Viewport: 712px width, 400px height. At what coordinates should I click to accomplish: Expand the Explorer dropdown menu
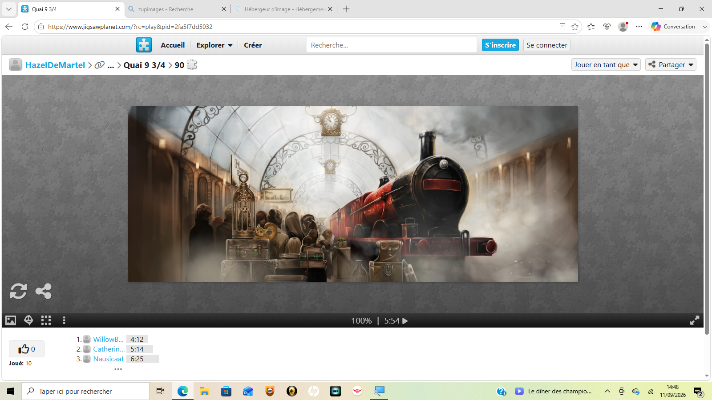(214, 45)
